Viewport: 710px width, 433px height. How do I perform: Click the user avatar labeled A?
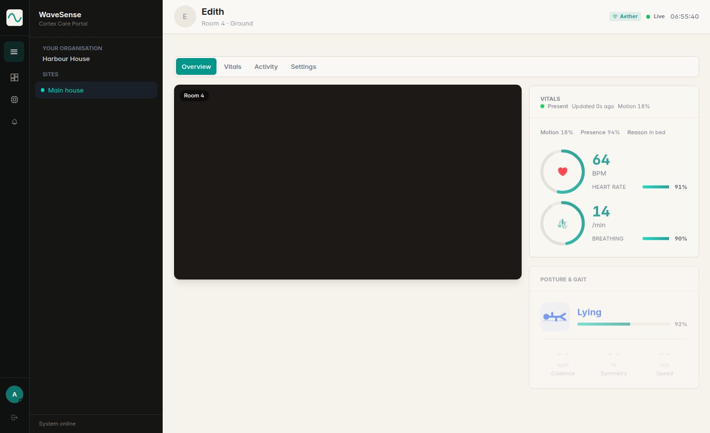[14, 395]
